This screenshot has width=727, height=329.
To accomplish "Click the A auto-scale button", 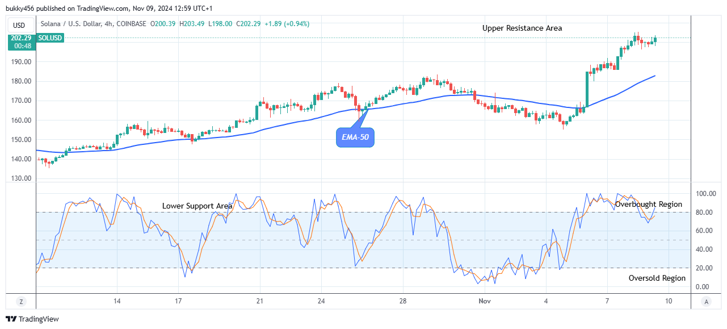I will (705, 301).
